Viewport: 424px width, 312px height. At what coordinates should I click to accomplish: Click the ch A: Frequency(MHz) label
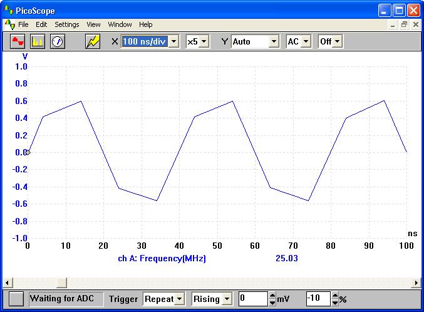point(162,258)
